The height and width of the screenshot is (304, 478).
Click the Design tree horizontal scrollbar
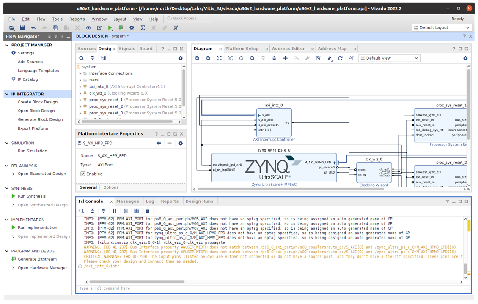point(127,122)
